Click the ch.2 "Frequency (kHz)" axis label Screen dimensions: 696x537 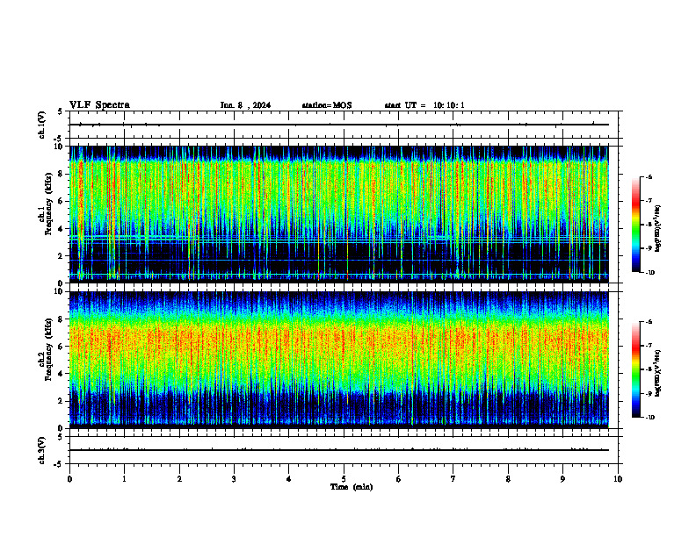(x=49, y=349)
